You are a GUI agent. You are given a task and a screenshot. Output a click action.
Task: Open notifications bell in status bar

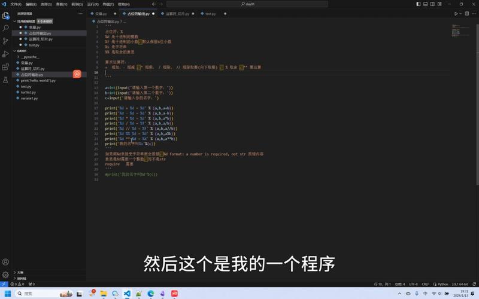click(474, 284)
